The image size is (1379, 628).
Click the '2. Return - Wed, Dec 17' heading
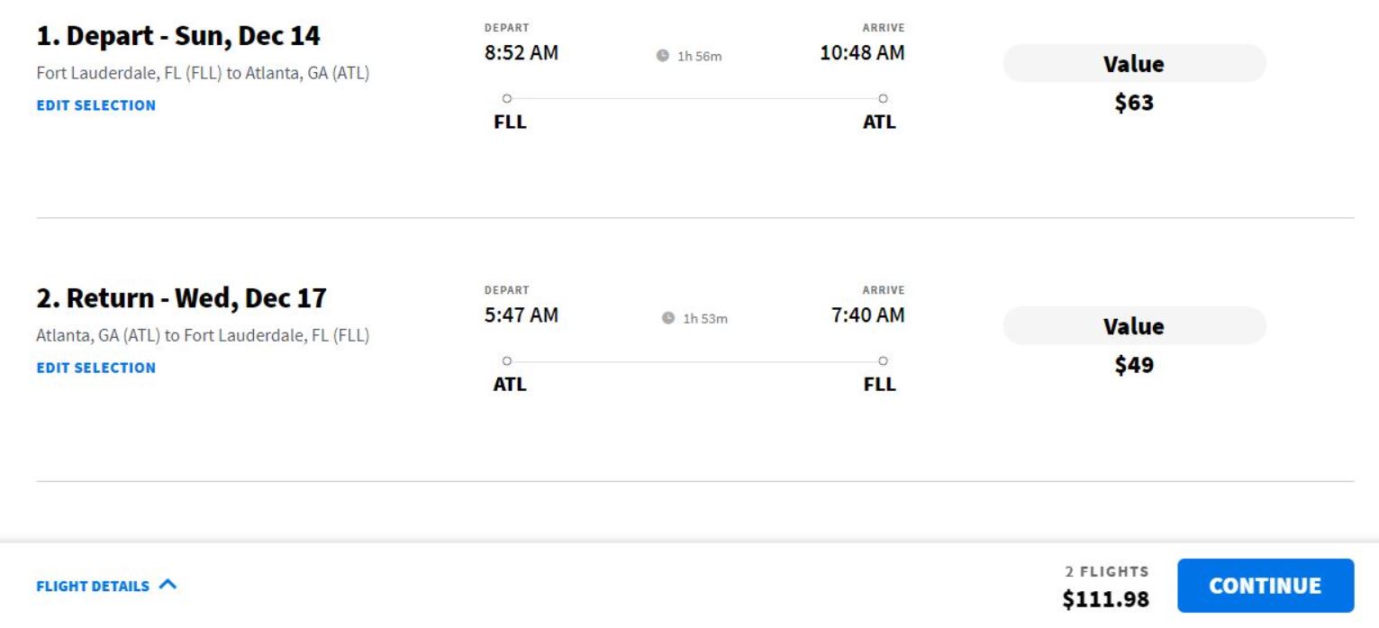point(181,298)
